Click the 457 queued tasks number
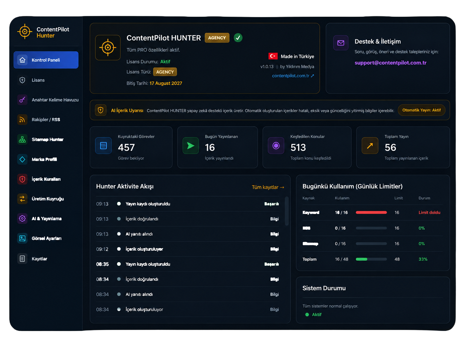The height and width of the screenshot is (349, 465). tap(126, 148)
